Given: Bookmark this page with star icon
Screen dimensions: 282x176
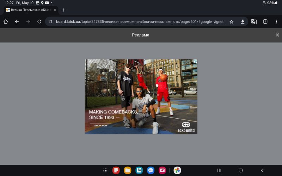Looking at the screenshot, I should [x=232, y=22].
